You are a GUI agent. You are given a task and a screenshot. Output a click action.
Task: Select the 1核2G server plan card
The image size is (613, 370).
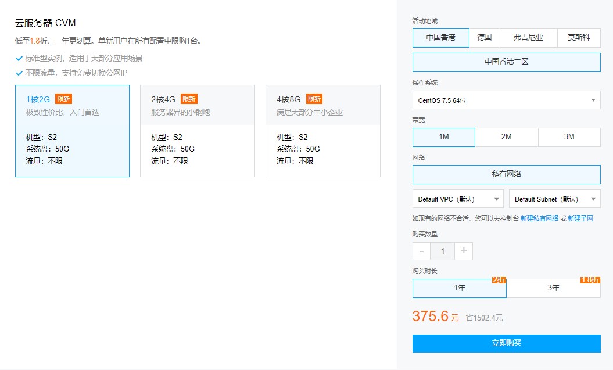(72, 131)
